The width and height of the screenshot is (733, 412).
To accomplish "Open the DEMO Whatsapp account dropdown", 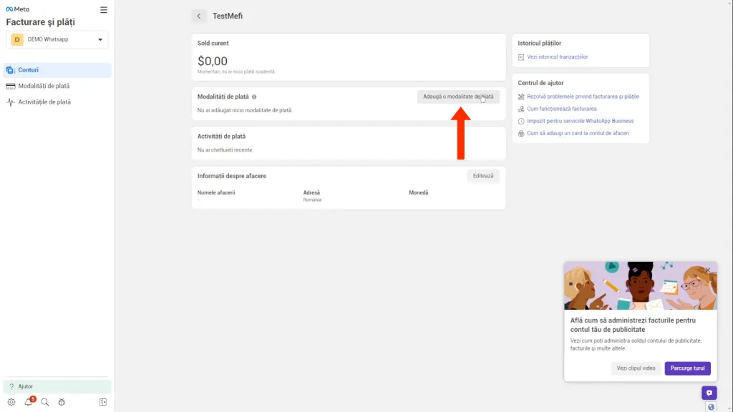I will click(57, 40).
